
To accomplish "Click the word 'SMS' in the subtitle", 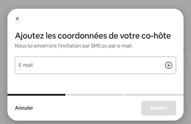I will 95,46.
